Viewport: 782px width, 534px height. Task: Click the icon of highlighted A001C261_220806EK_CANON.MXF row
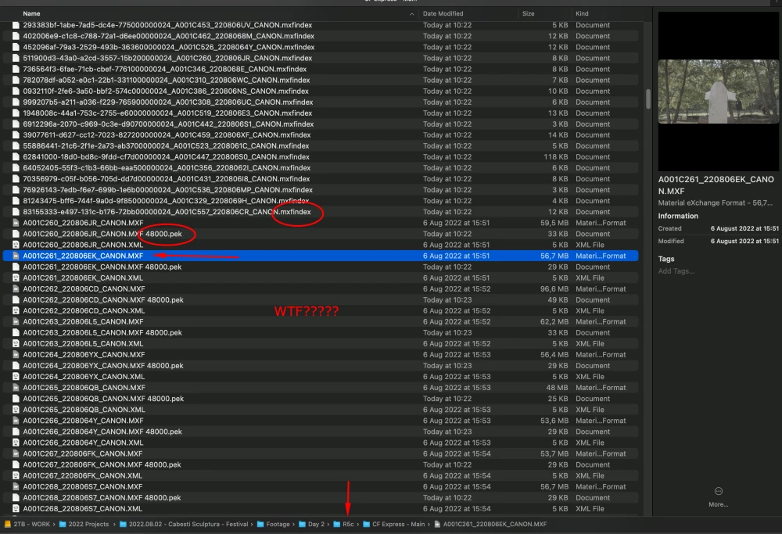[16, 256]
